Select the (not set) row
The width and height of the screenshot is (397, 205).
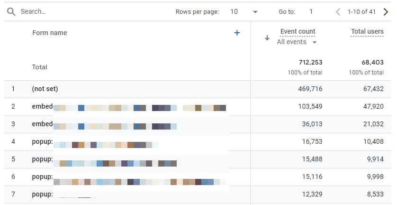tap(45, 89)
